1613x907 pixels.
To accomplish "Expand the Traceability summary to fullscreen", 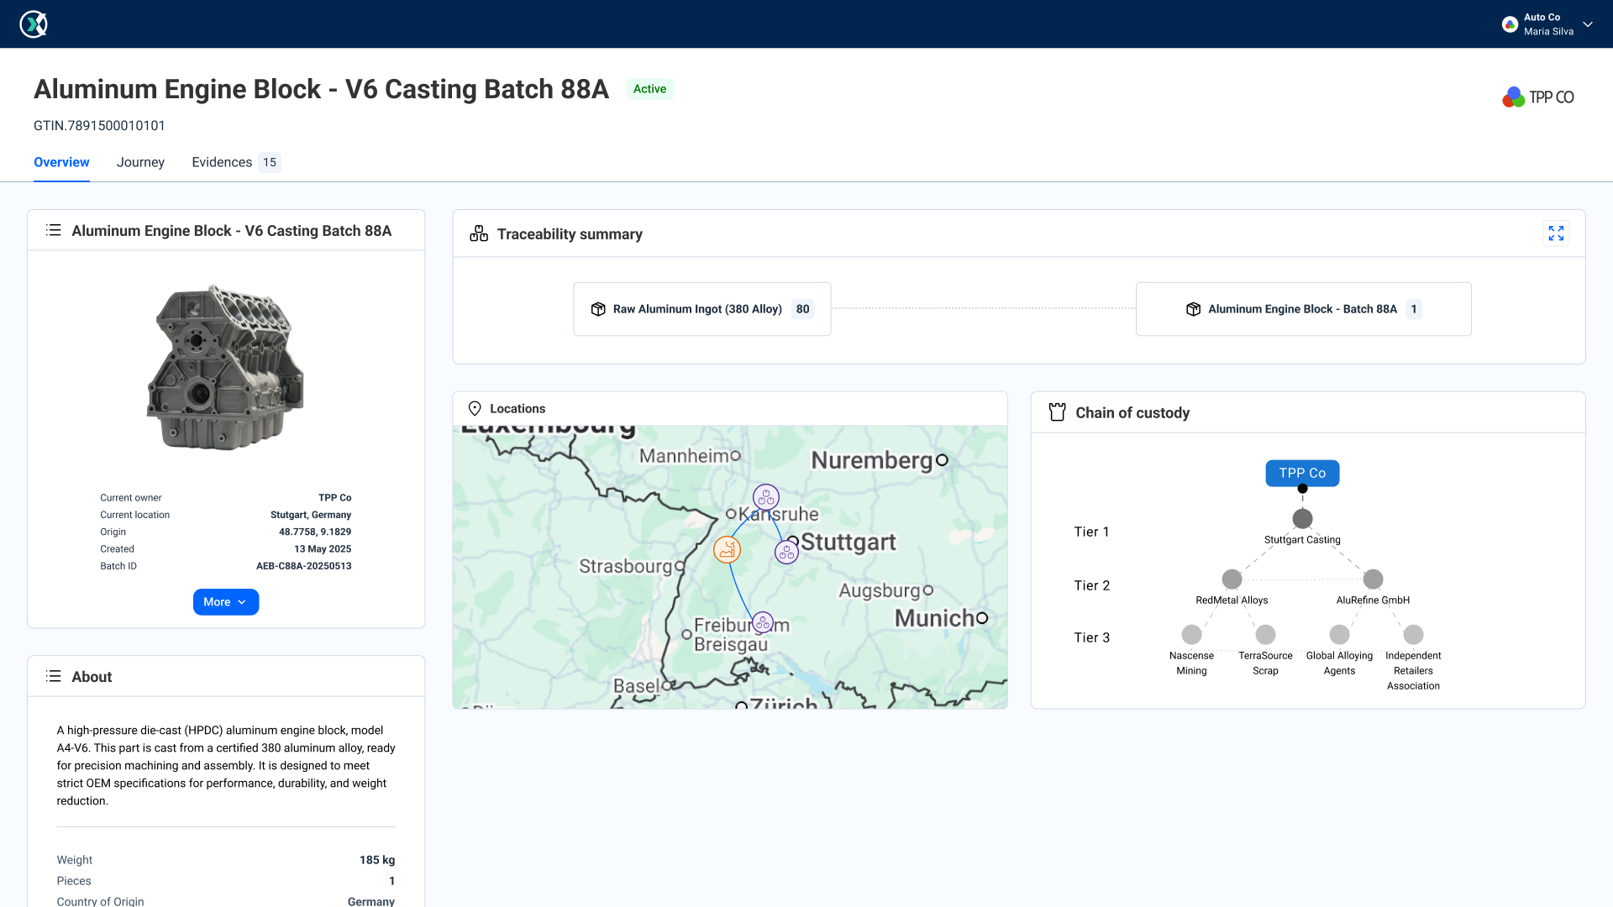I will tap(1556, 233).
